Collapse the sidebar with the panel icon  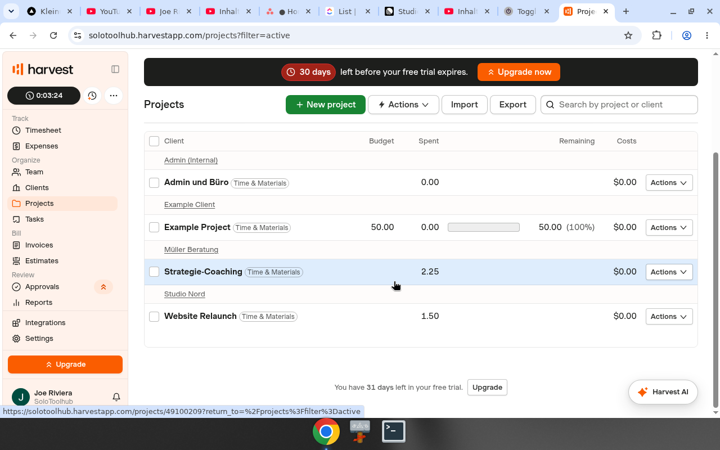click(x=115, y=69)
